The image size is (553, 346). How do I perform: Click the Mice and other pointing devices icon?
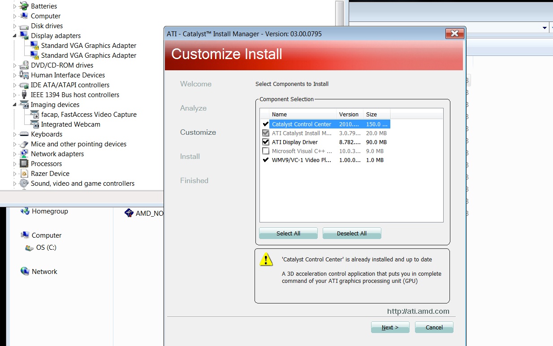coord(24,144)
